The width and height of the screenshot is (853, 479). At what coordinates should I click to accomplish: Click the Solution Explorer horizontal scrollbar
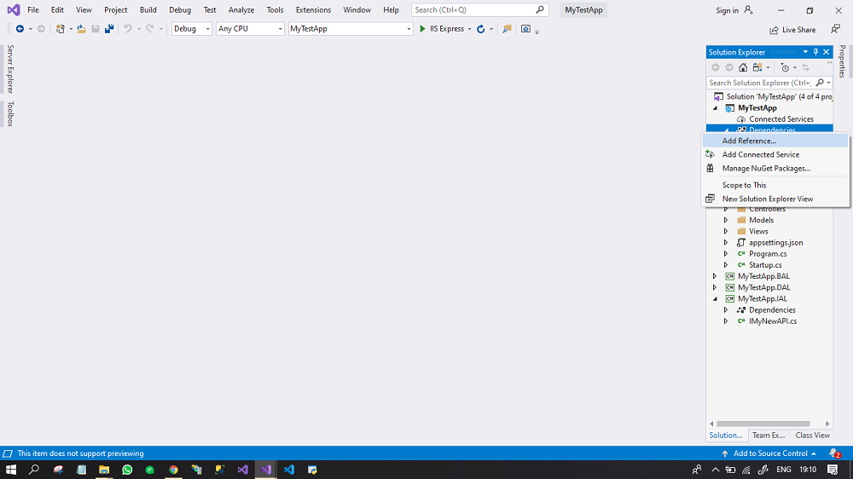point(763,424)
